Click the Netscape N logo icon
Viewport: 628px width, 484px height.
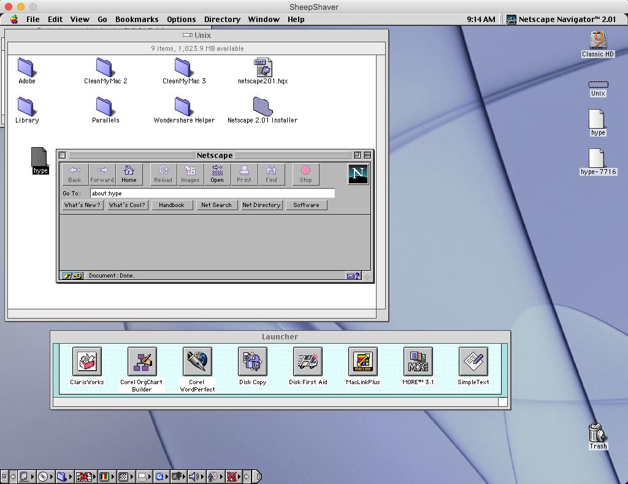[x=358, y=174]
